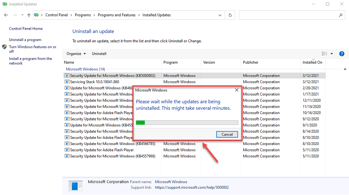Select Adobe Flash Player update icon dated 5/11/2020
This screenshot has height=195, width=349.
click(67, 150)
